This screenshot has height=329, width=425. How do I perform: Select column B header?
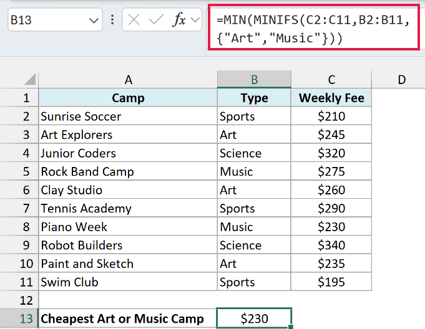point(254,80)
